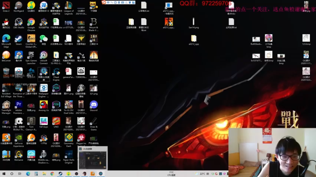This screenshot has width=316, height=177.
Task: Open the 123.bmp file on desktop
Action: coord(306,40)
